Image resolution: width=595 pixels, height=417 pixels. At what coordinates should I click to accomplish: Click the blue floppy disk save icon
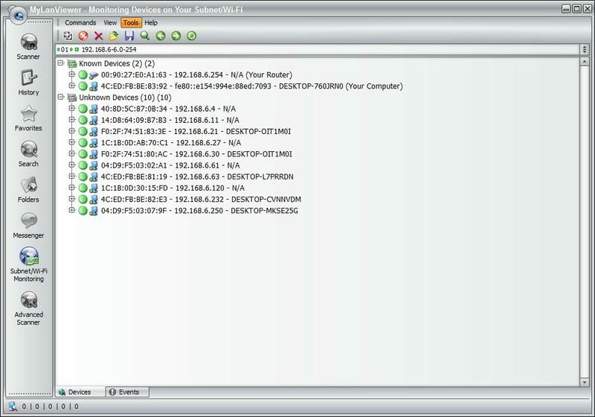pos(129,36)
